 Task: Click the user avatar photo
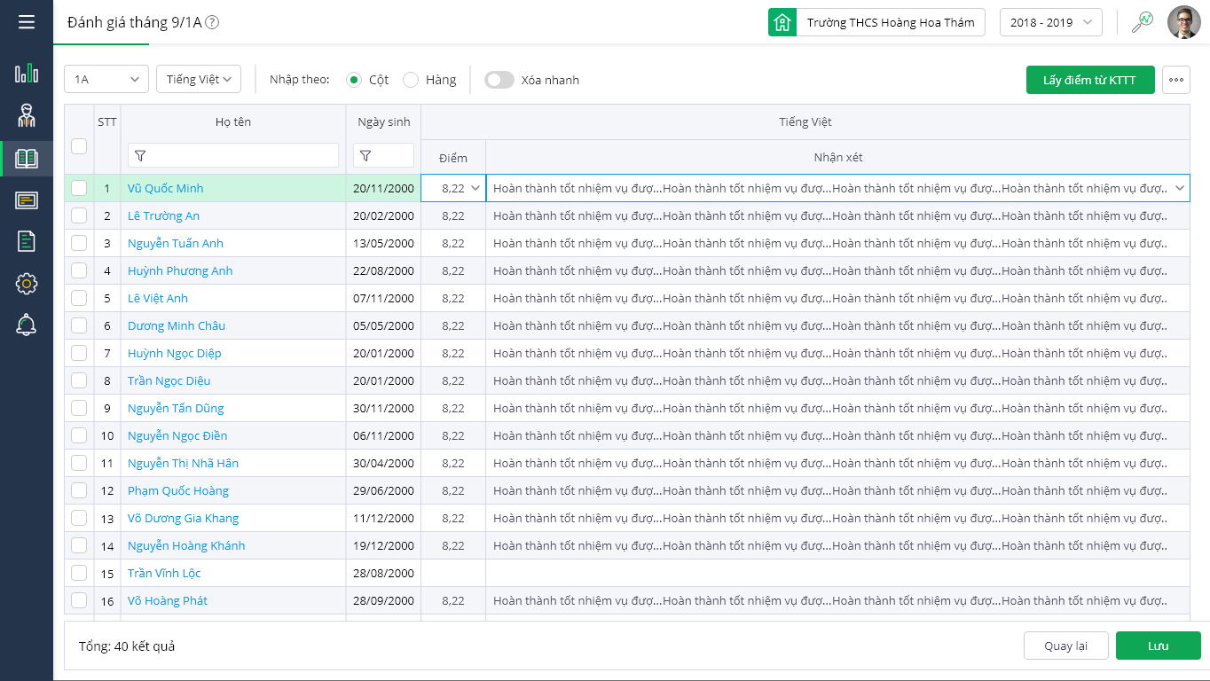click(1183, 22)
